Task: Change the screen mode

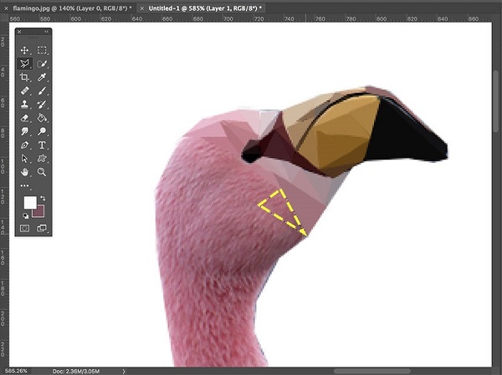Action: pos(42,228)
